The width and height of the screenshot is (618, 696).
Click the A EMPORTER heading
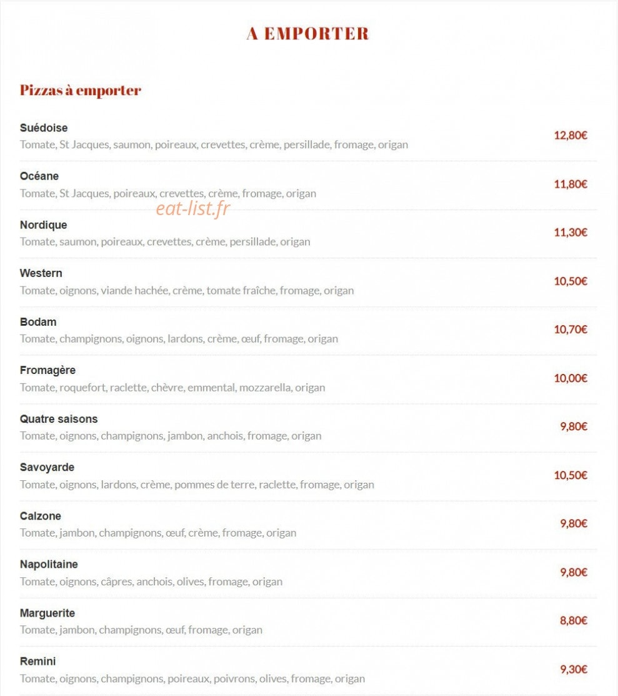click(308, 34)
